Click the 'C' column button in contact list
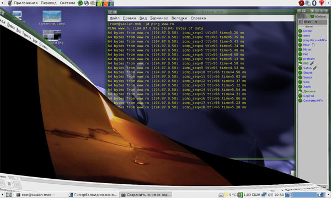Screen dimensions: 331x198 (300, 21)
